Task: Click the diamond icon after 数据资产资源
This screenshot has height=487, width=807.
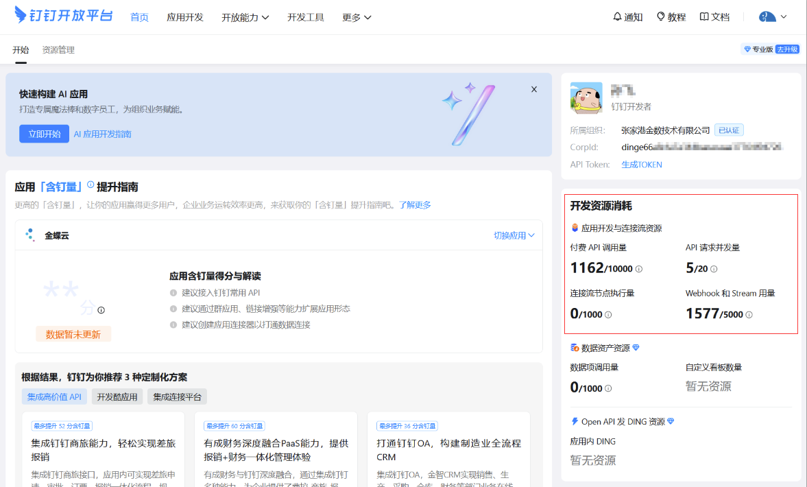Action: pyautogui.click(x=636, y=348)
